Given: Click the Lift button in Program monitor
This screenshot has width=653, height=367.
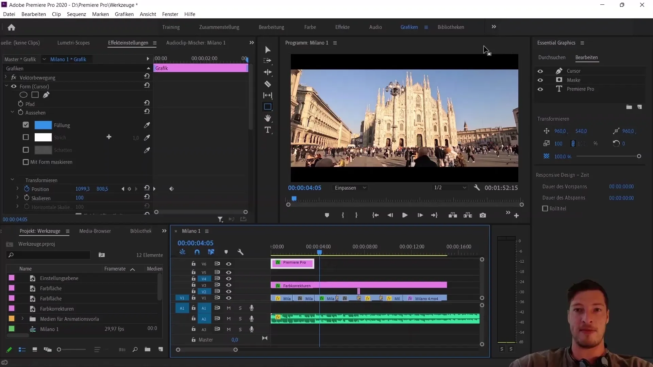Looking at the screenshot, I should (x=453, y=215).
